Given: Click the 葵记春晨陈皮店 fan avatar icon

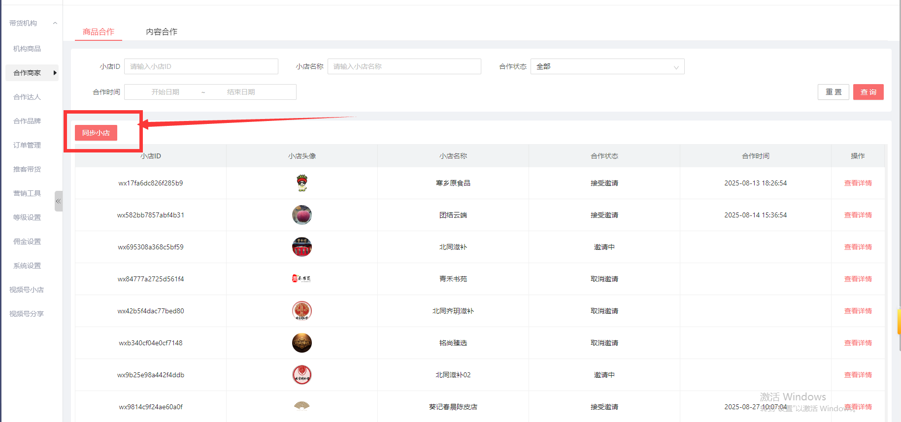Looking at the screenshot, I should coord(302,406).
